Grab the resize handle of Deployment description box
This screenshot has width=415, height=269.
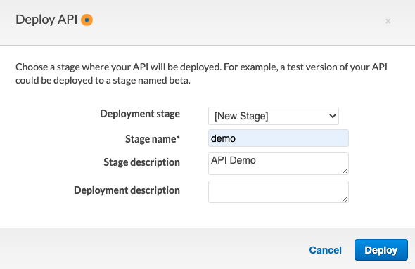[x=345, y=199]
